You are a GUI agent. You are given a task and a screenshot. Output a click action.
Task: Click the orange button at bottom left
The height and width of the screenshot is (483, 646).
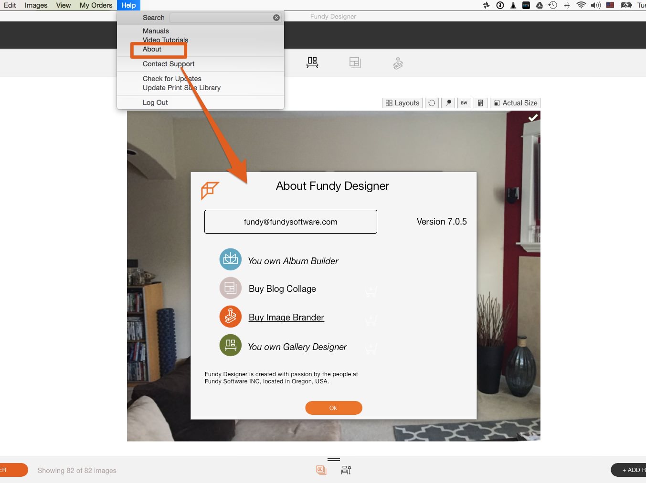tap(14, 470)
